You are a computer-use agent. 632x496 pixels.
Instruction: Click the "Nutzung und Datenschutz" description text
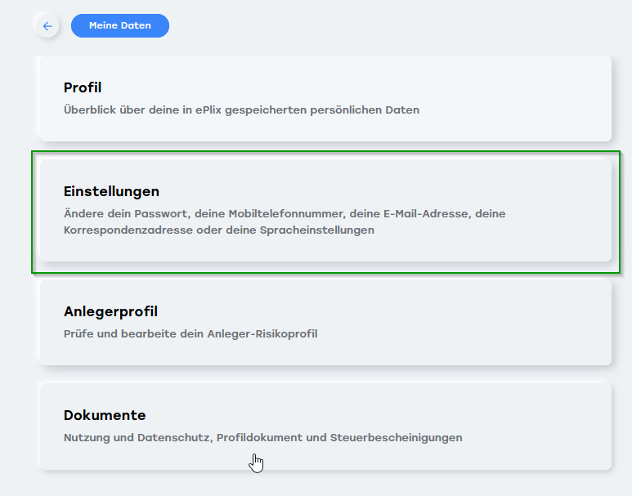[138, 438]
